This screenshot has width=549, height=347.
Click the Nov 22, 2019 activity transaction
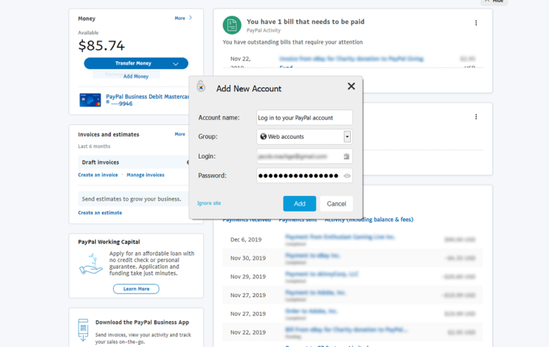[352, 332]
